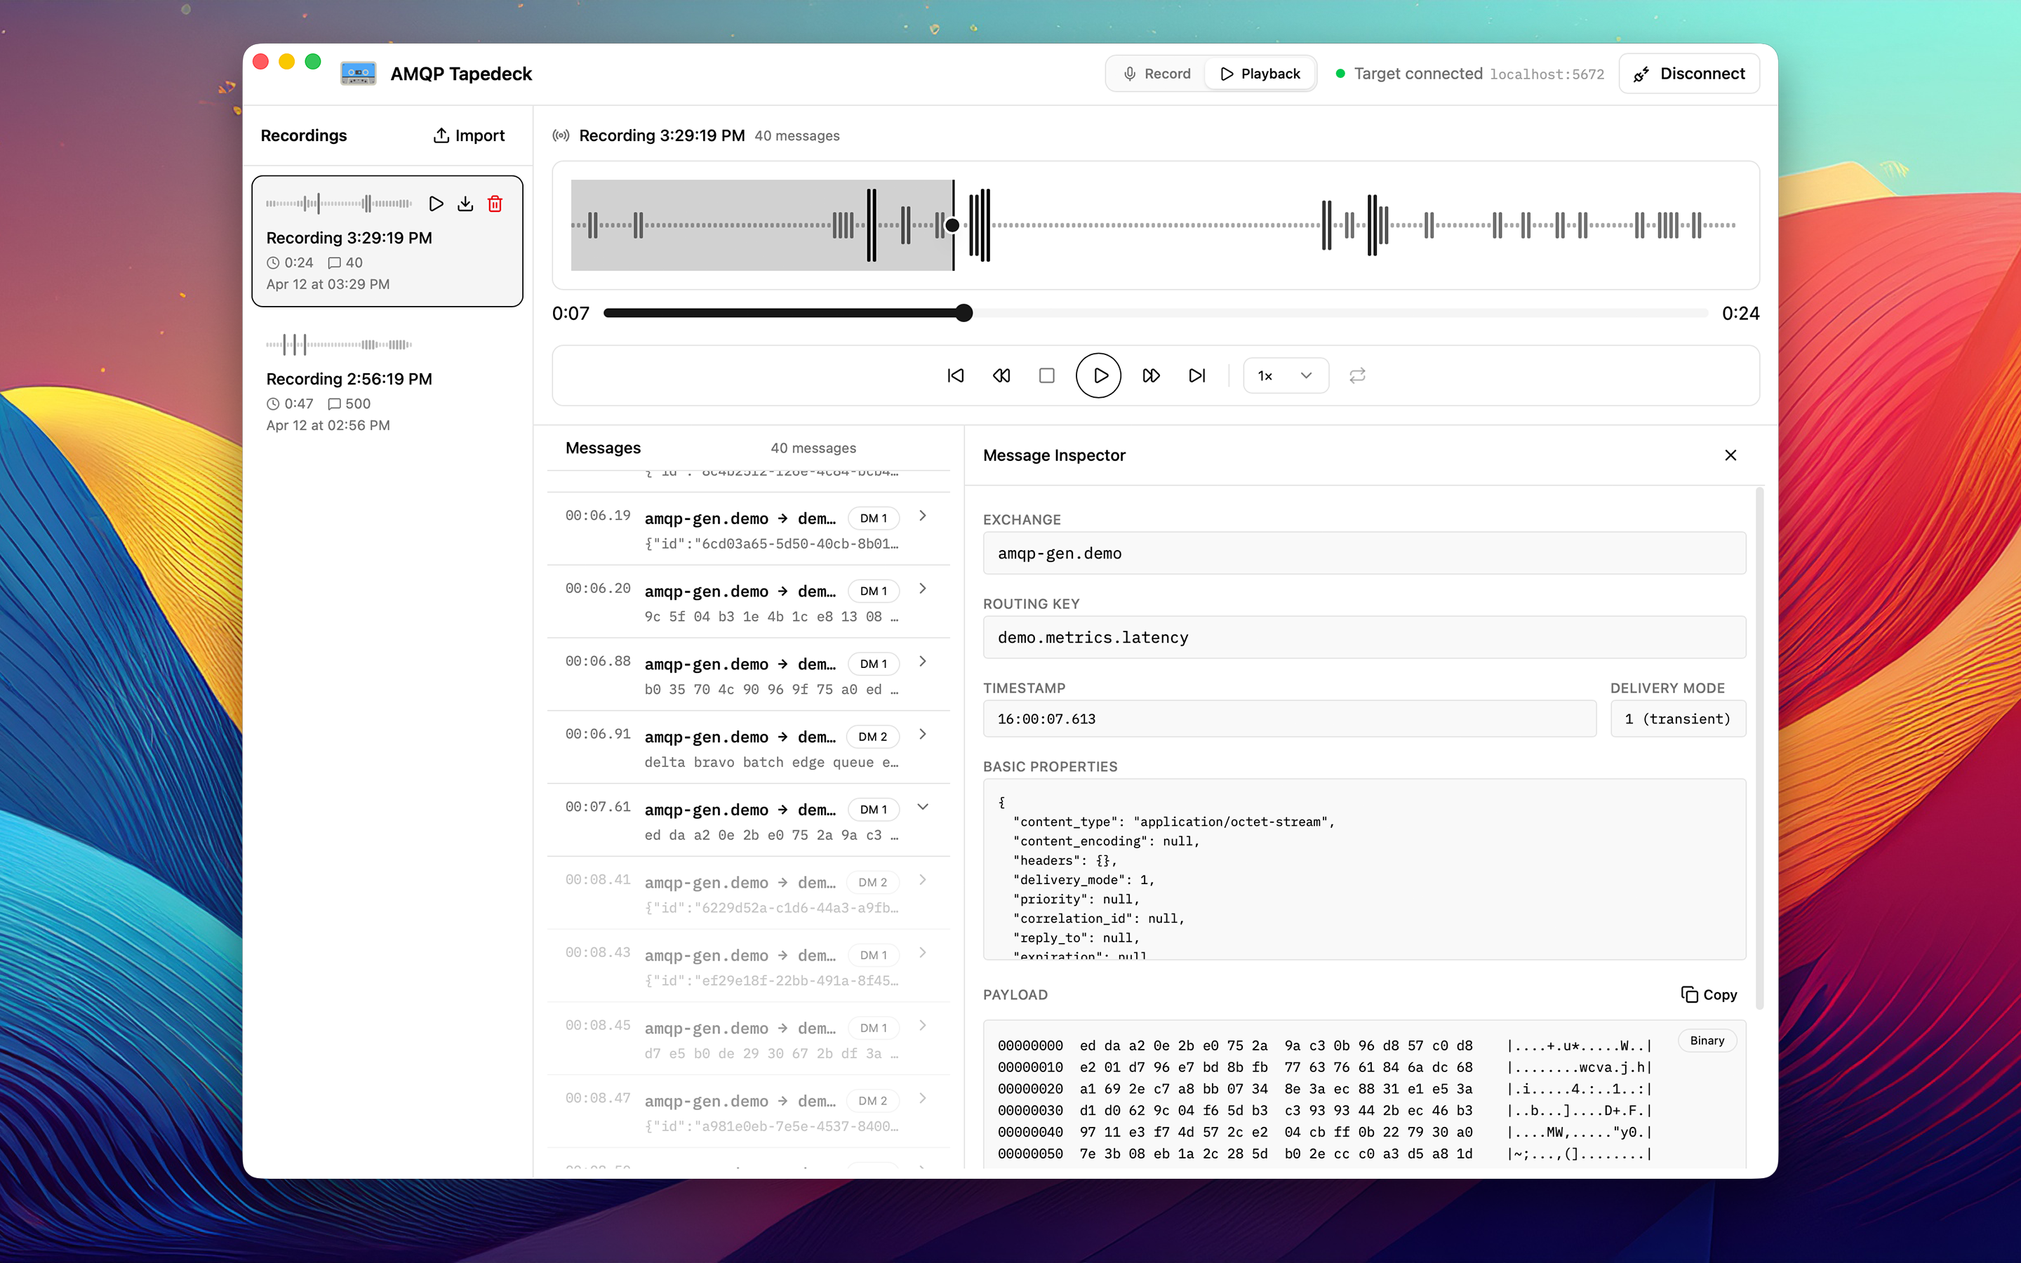Collapse the expanded 00:07.61 message
The height and width of the screenshot is (1263, 2021).
(922, 807)
